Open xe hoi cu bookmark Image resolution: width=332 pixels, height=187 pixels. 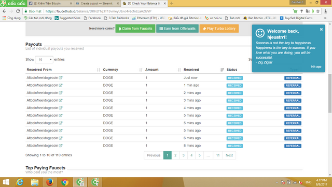point(213,18)
